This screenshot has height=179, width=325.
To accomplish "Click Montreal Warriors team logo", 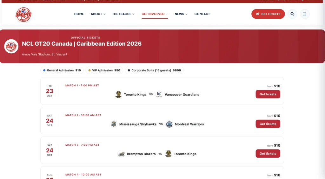I will (x=169, y=124).
